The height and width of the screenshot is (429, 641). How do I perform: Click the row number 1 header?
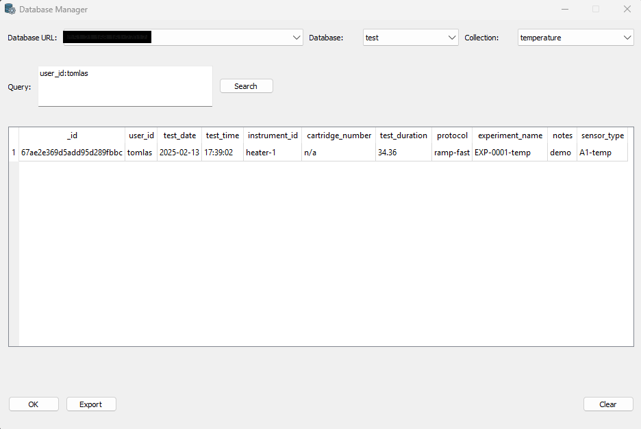14,152
